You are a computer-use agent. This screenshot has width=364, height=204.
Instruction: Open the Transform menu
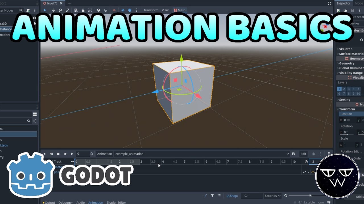(151, 10)
